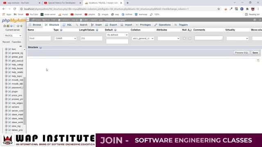Expand the slow_log table node

tap(6, 126)
